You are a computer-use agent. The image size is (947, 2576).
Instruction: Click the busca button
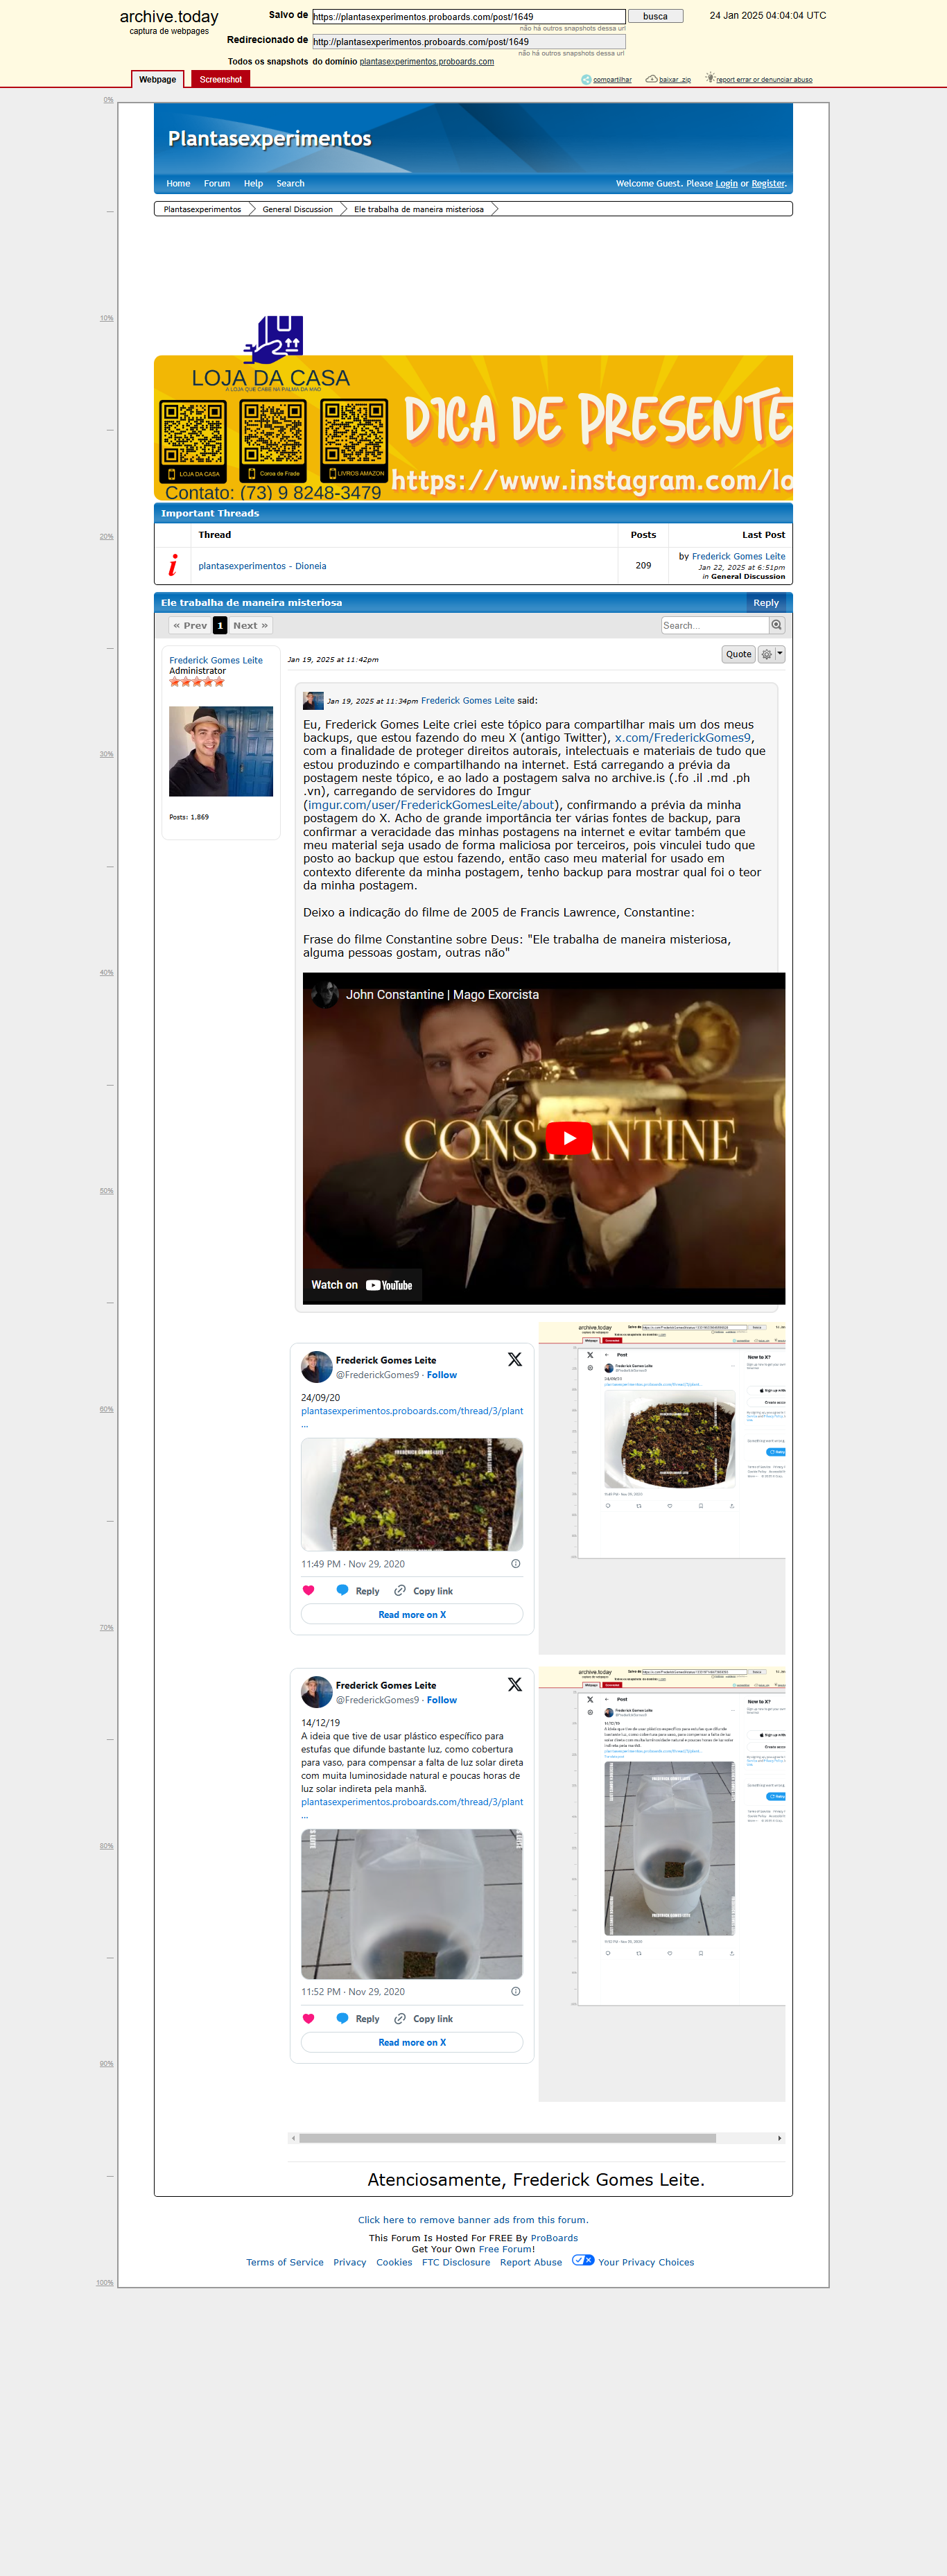[x=655, y=16]
